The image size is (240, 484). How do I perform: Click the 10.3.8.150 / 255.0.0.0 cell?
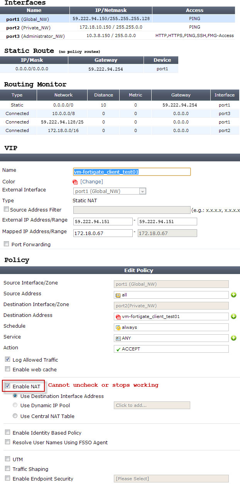tap(111, 36)
